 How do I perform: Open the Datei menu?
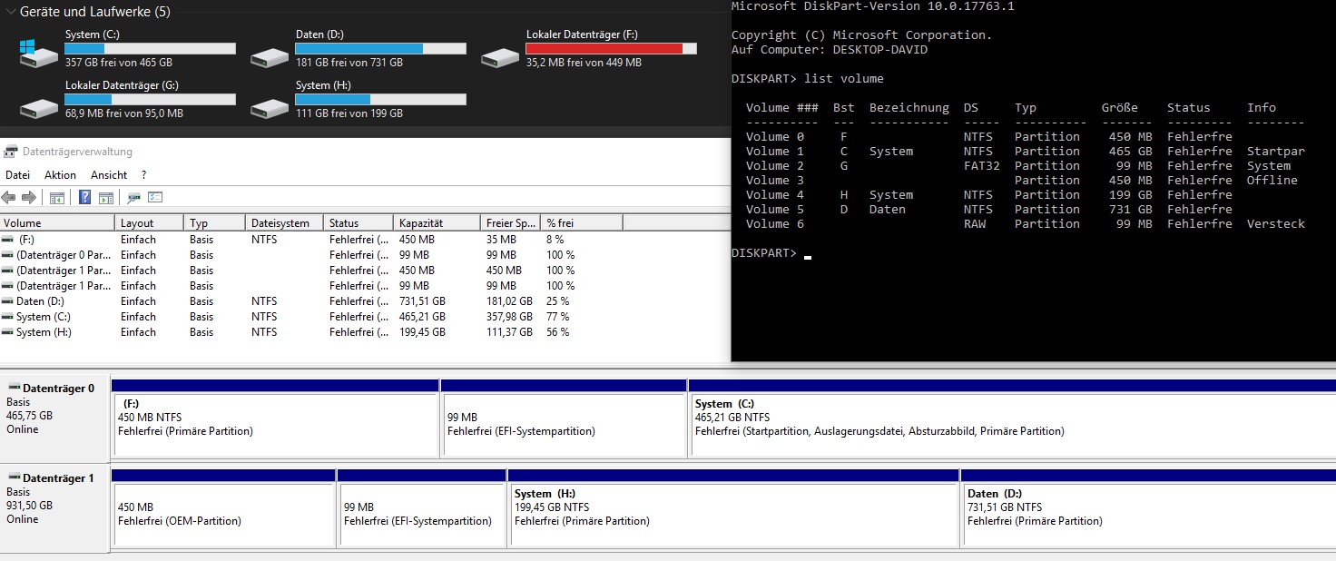17,175
